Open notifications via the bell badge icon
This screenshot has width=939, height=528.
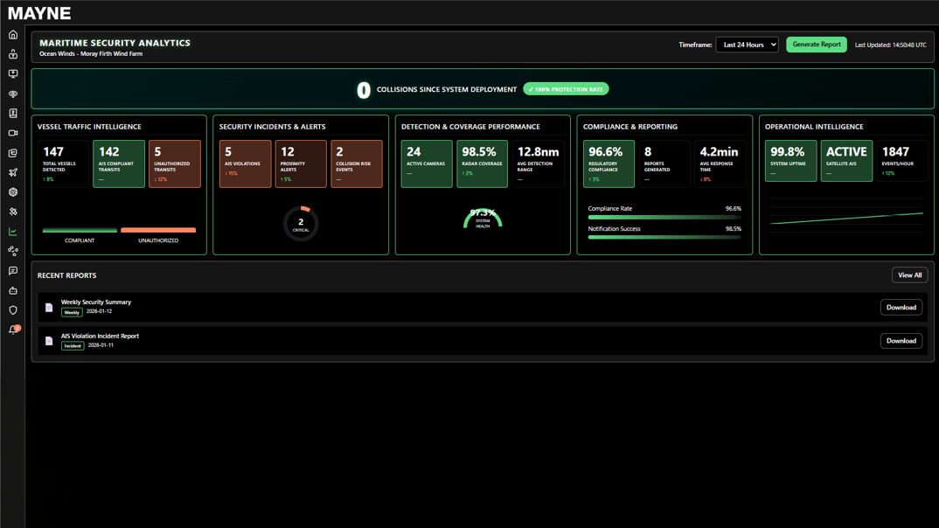[12, 330]
